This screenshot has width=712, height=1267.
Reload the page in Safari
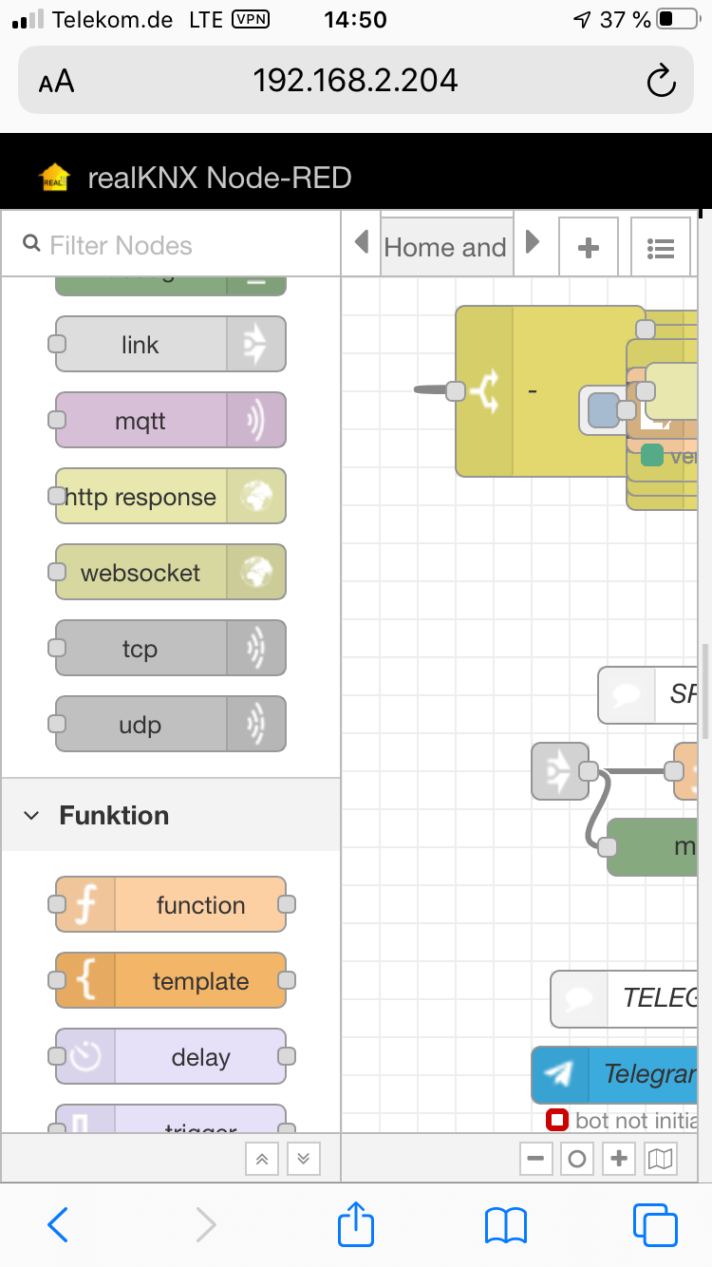click(x=661, y=82)
